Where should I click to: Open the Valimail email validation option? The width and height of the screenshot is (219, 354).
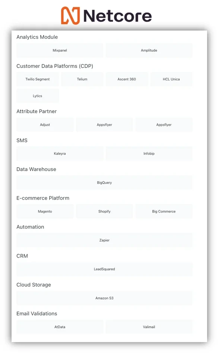point(149,327)
